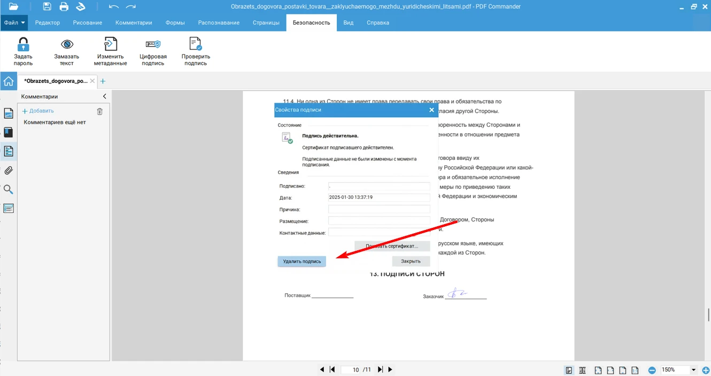Open the search magnifier sidebar panel
The height and width of the screenshot is (376, 711).
(9, 189)
